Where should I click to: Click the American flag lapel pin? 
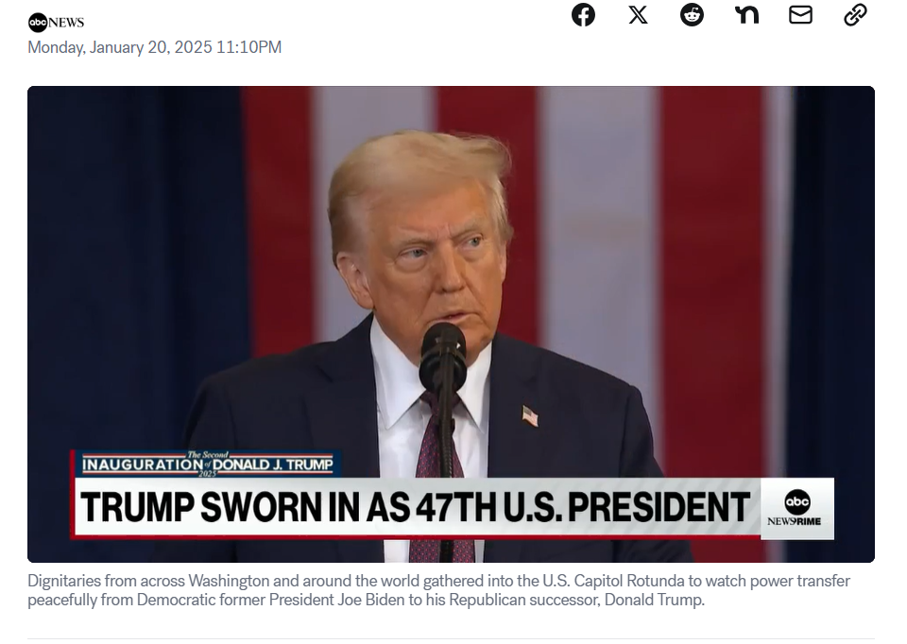click(x=530, y=415)
